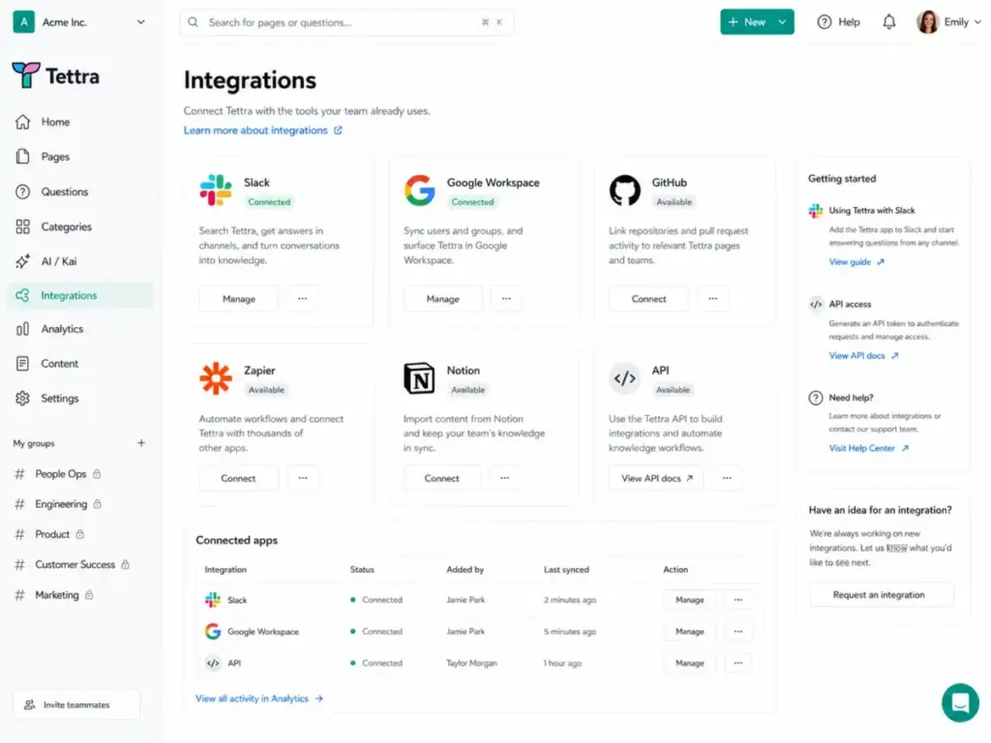Click View API docs button on API card
This screenshot has height=743, width=991.
[657, 478]
